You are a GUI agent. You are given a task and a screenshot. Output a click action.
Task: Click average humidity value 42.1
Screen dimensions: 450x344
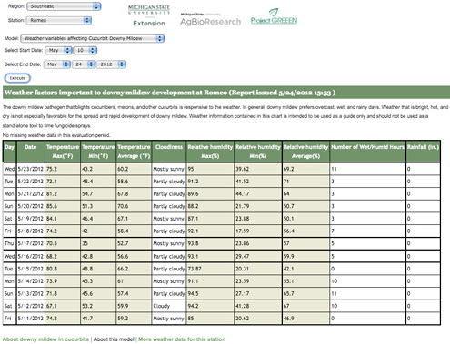[305, 269]
